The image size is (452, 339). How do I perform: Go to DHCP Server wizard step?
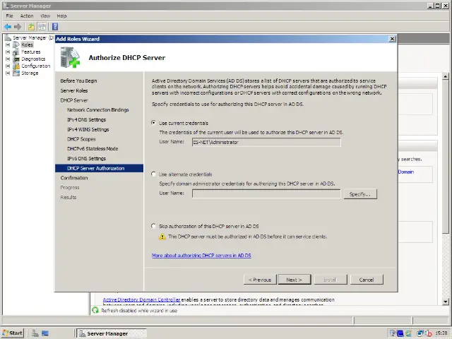73,100
